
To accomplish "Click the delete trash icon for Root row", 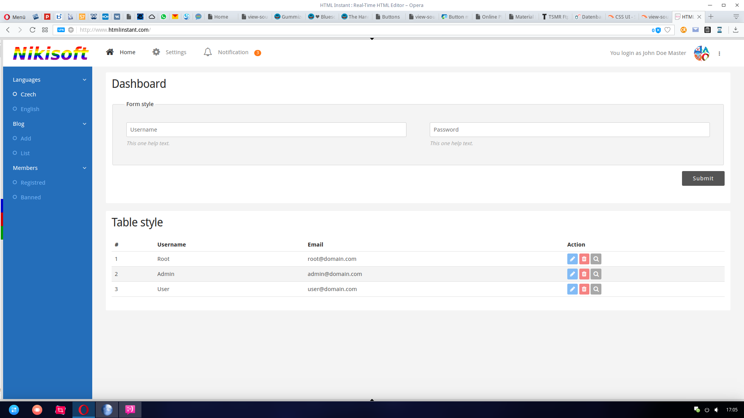I will [584, 259].
